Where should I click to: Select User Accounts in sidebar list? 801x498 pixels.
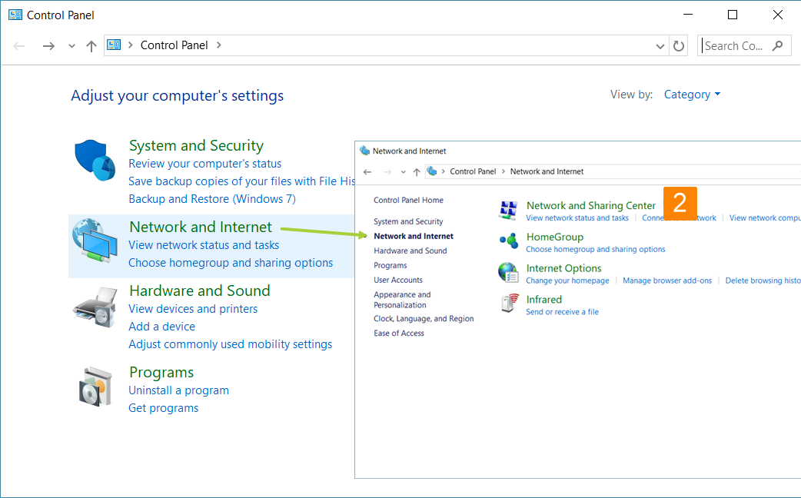397,280
